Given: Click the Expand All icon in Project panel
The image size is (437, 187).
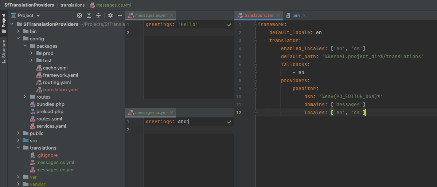Looking at the screenshot, I should coord(89,15).
